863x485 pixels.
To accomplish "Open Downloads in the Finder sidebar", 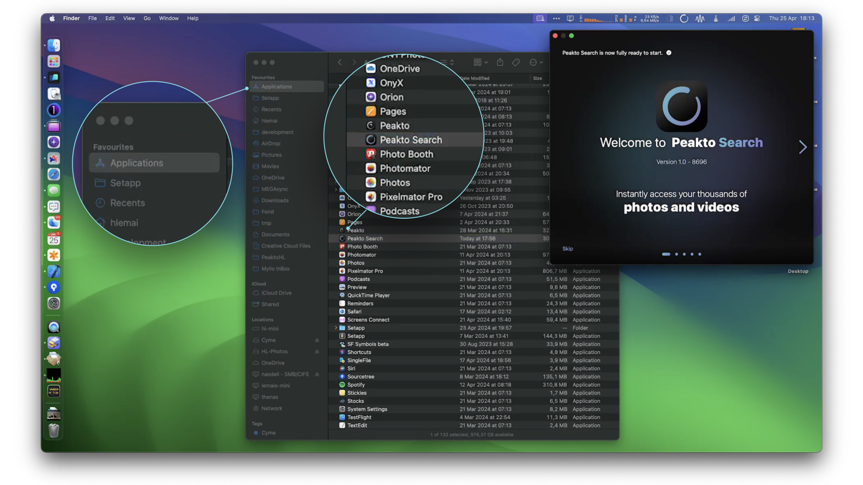I will (x=286, y=201).
